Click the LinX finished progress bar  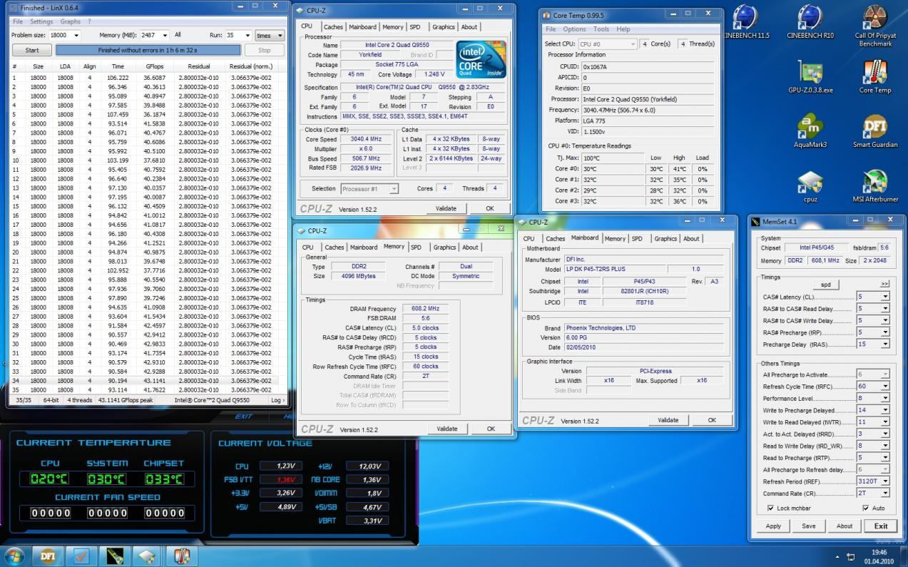[x=148, y=51]
